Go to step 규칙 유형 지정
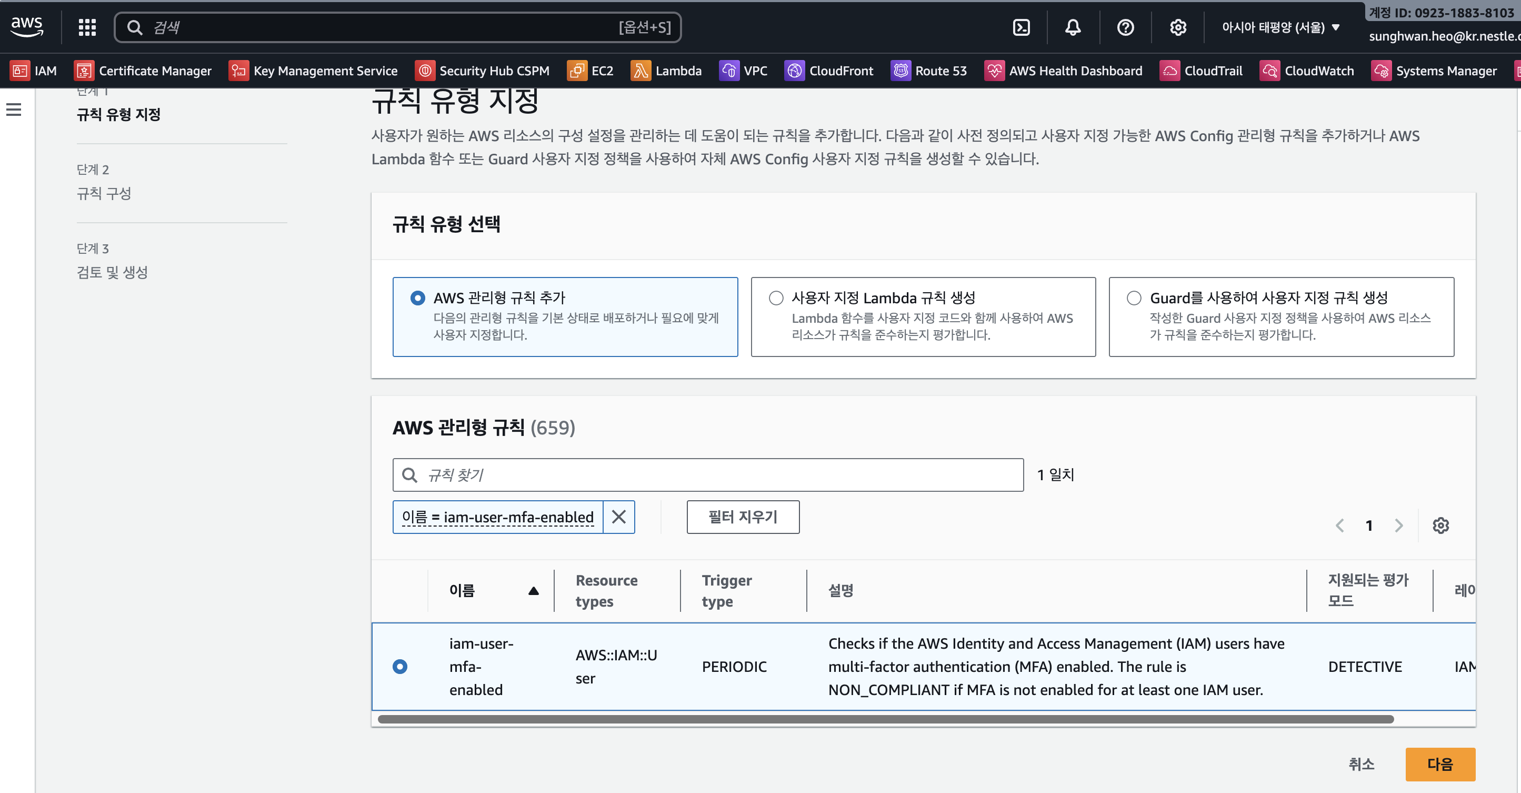This screenshot has height=793, width=1521. click(119, 114)
